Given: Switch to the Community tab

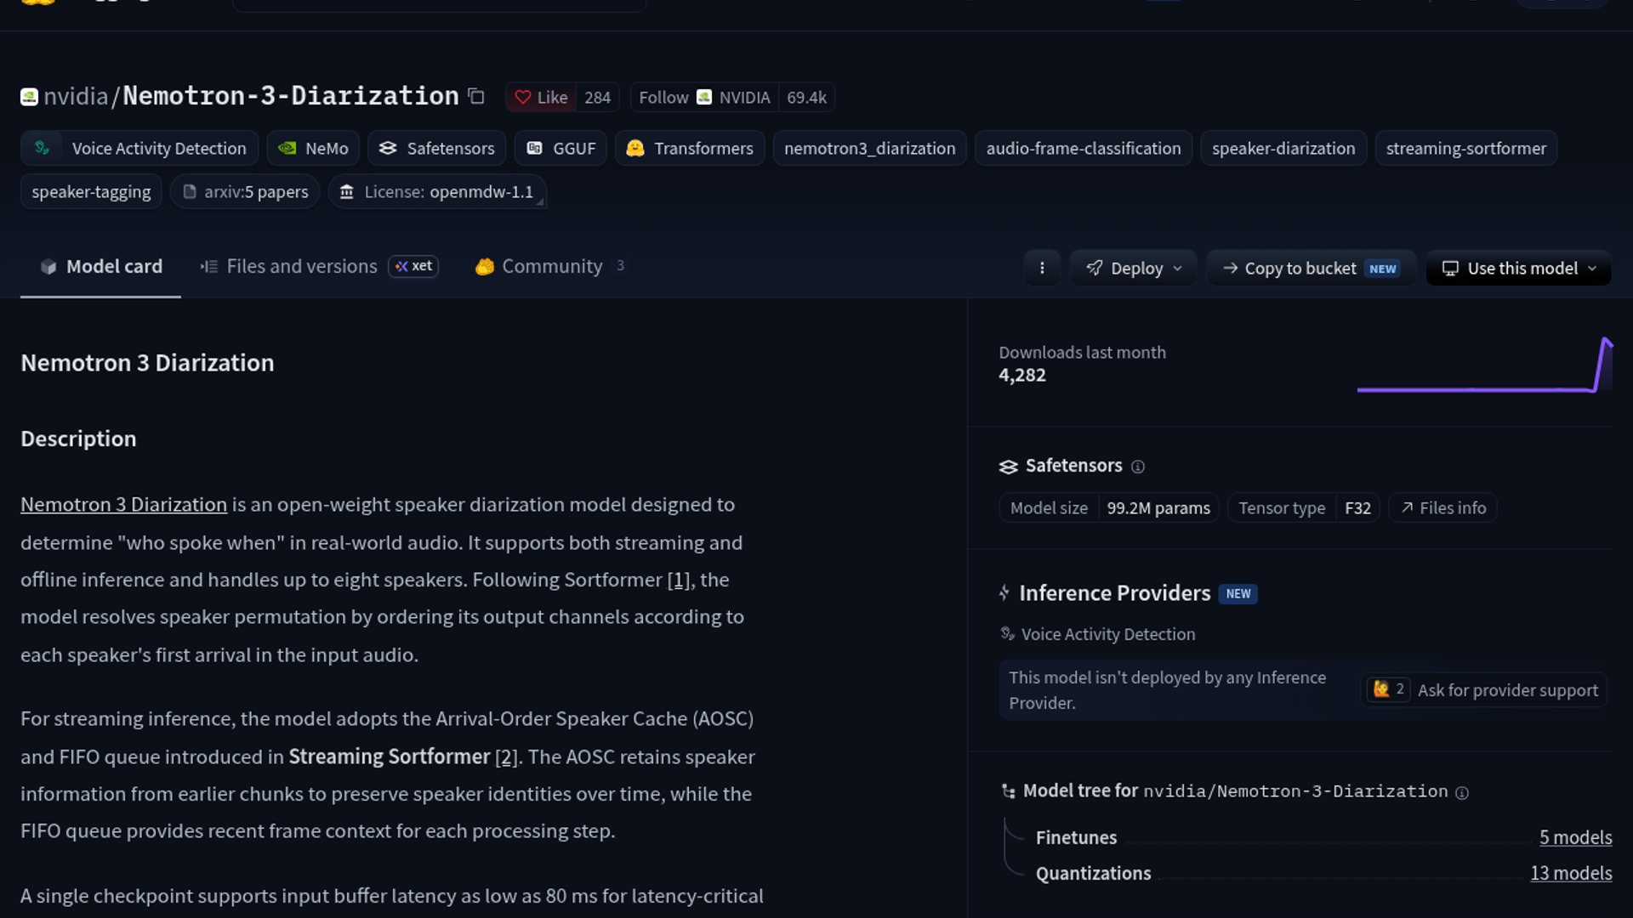Looking at the screenshot, I should point(549,267).
